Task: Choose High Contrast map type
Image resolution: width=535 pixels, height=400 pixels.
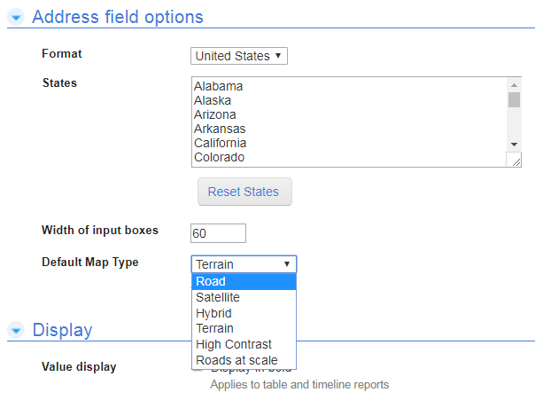Action: 244,344
